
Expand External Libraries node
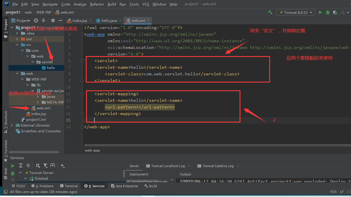pyautogui.click(x=12, y=125)
